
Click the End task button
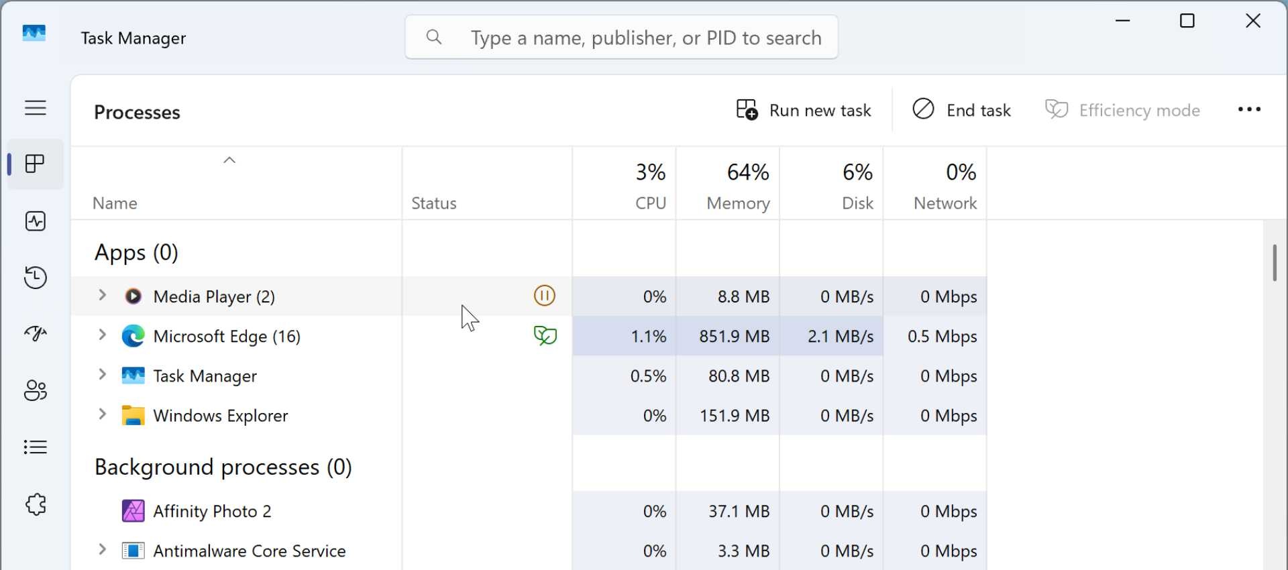[961, 110]
